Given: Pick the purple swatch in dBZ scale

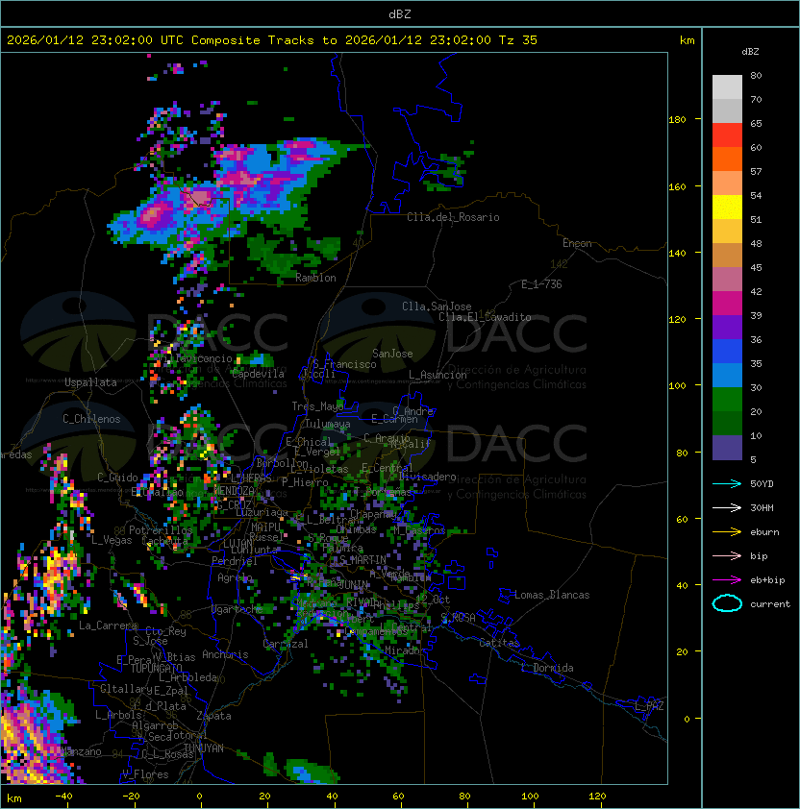Looking at the screenshot, I should point(727,327).
